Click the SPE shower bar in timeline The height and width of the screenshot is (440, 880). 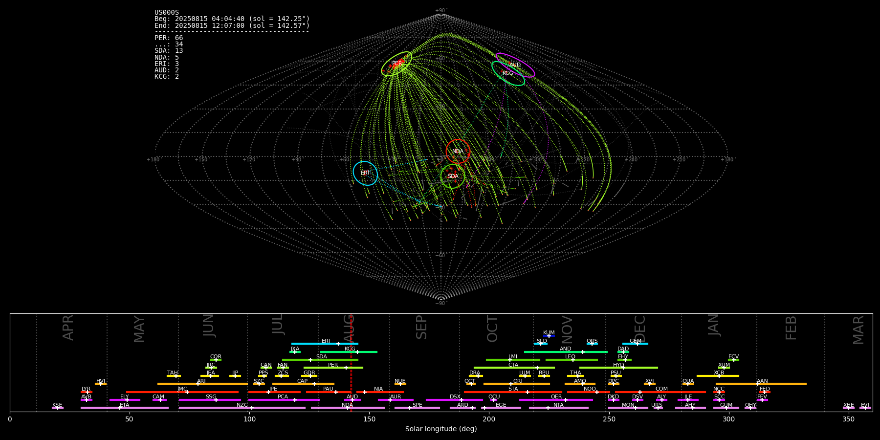coord(417,408)
